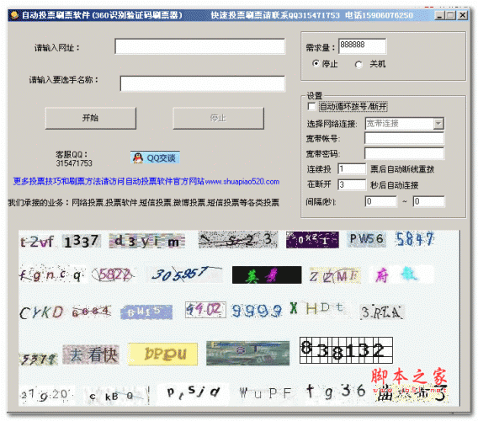
Task: Click the 开始 start button
Action: [91, 118]
